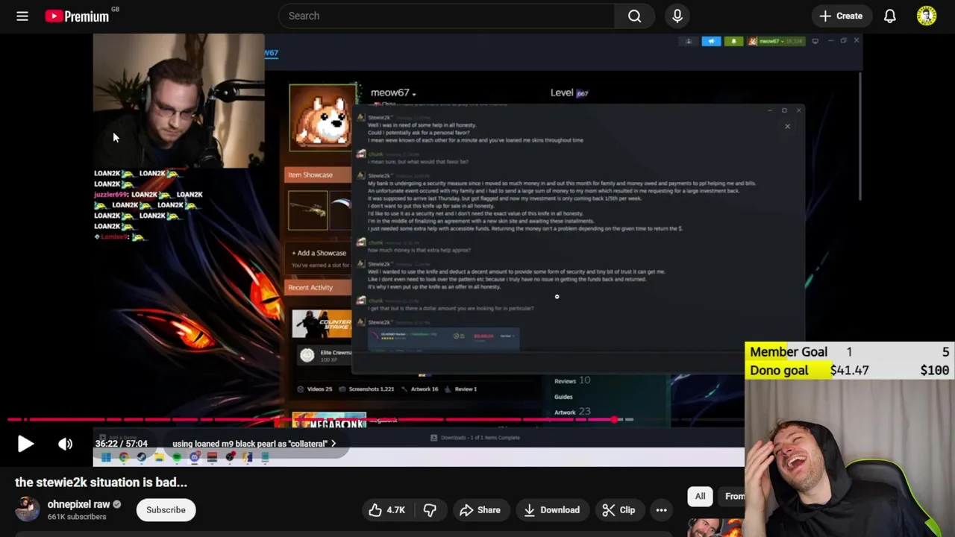Open Steam icon in video taskbar
The height and width of the screenshot is (537, 955).
(x=141, y=457)
